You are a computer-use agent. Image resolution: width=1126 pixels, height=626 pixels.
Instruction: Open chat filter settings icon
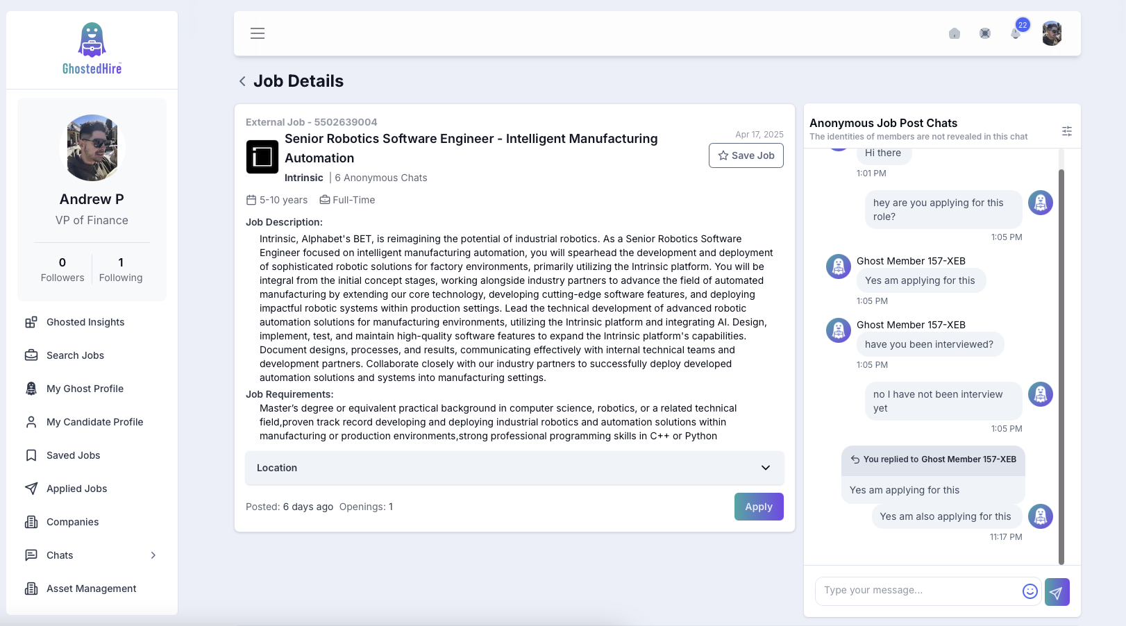pos(1067,131)
